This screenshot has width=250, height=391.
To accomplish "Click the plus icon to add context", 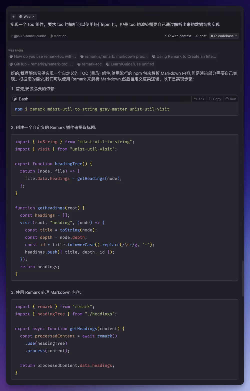I will coord(13,17).
